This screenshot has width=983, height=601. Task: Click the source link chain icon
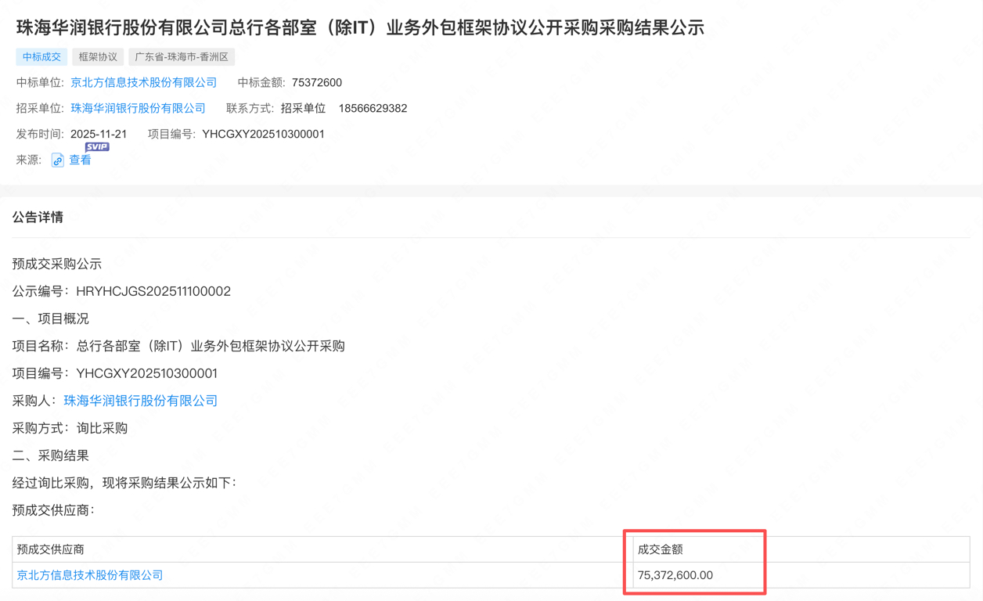click(x=57, y=160)
